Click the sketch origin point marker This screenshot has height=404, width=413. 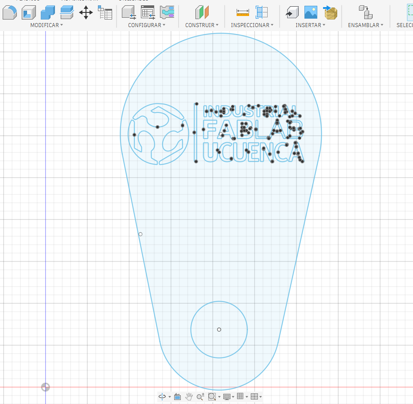46,387
